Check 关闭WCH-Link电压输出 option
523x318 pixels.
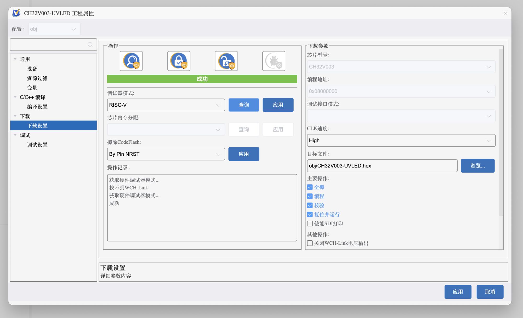coord(310,243)
